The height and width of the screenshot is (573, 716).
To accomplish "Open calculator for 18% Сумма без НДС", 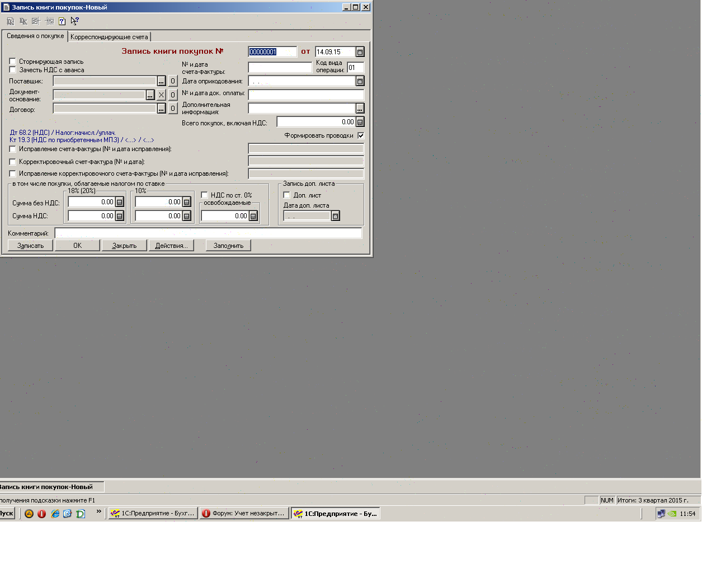I will 120,202.
